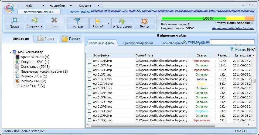Open the dropdown arrow next to Файл
The width and height of the screenshot is (259, 135).
pyautogui.click(x=43, y=6)
